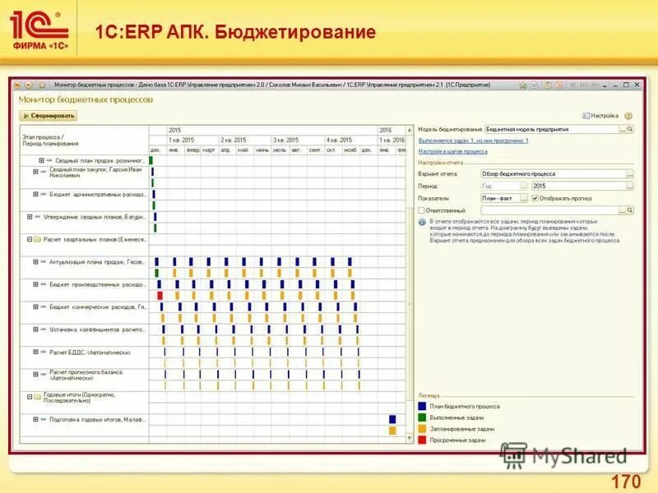Click blue legend swatch План бюджетного процесса
Viewport: 658px width, 493px height.
pos(422,406)
